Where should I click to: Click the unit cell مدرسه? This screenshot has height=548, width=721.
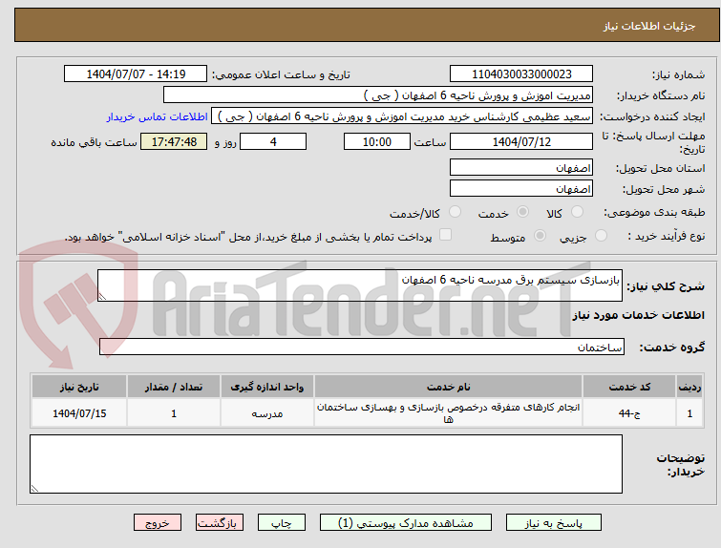coord(267,413)
